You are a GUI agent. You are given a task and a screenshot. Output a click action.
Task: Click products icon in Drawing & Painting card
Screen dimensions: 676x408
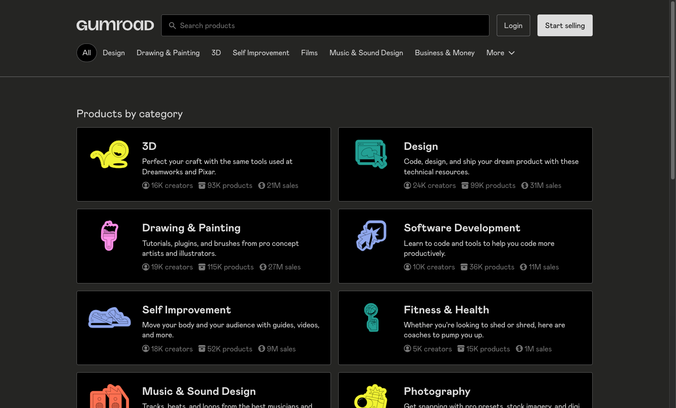tap(202, 267)
